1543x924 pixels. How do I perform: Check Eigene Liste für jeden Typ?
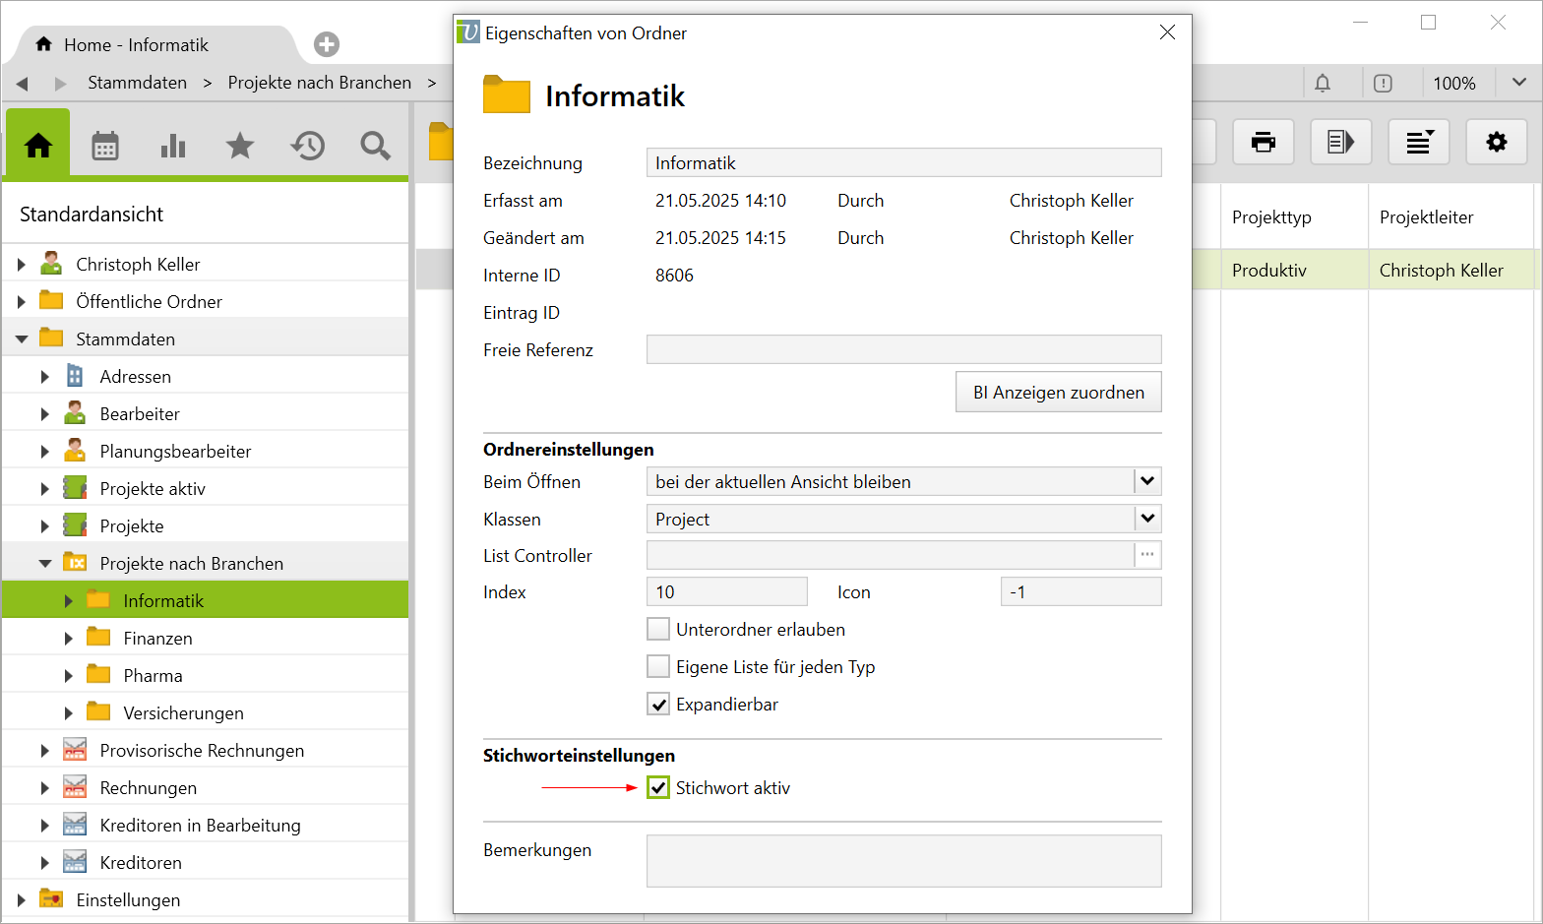pyautogui.click(x=658, y=666)
